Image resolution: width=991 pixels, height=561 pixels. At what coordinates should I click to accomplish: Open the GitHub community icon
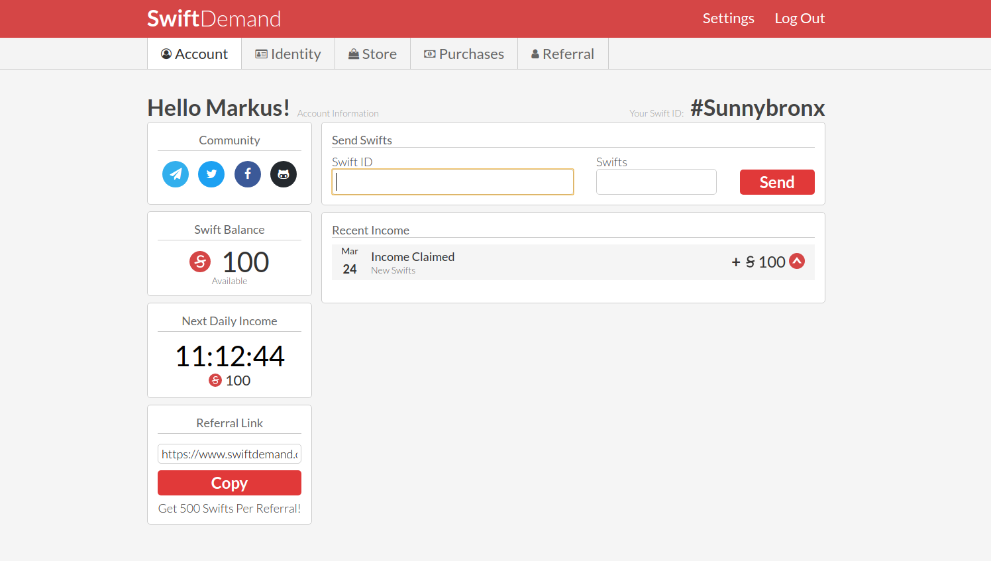pyautogui.click(x=284, y=174)
